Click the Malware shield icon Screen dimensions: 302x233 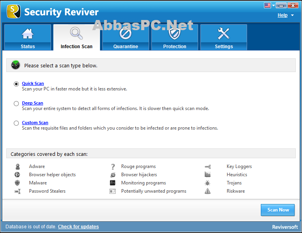click(x=17, y=183)
